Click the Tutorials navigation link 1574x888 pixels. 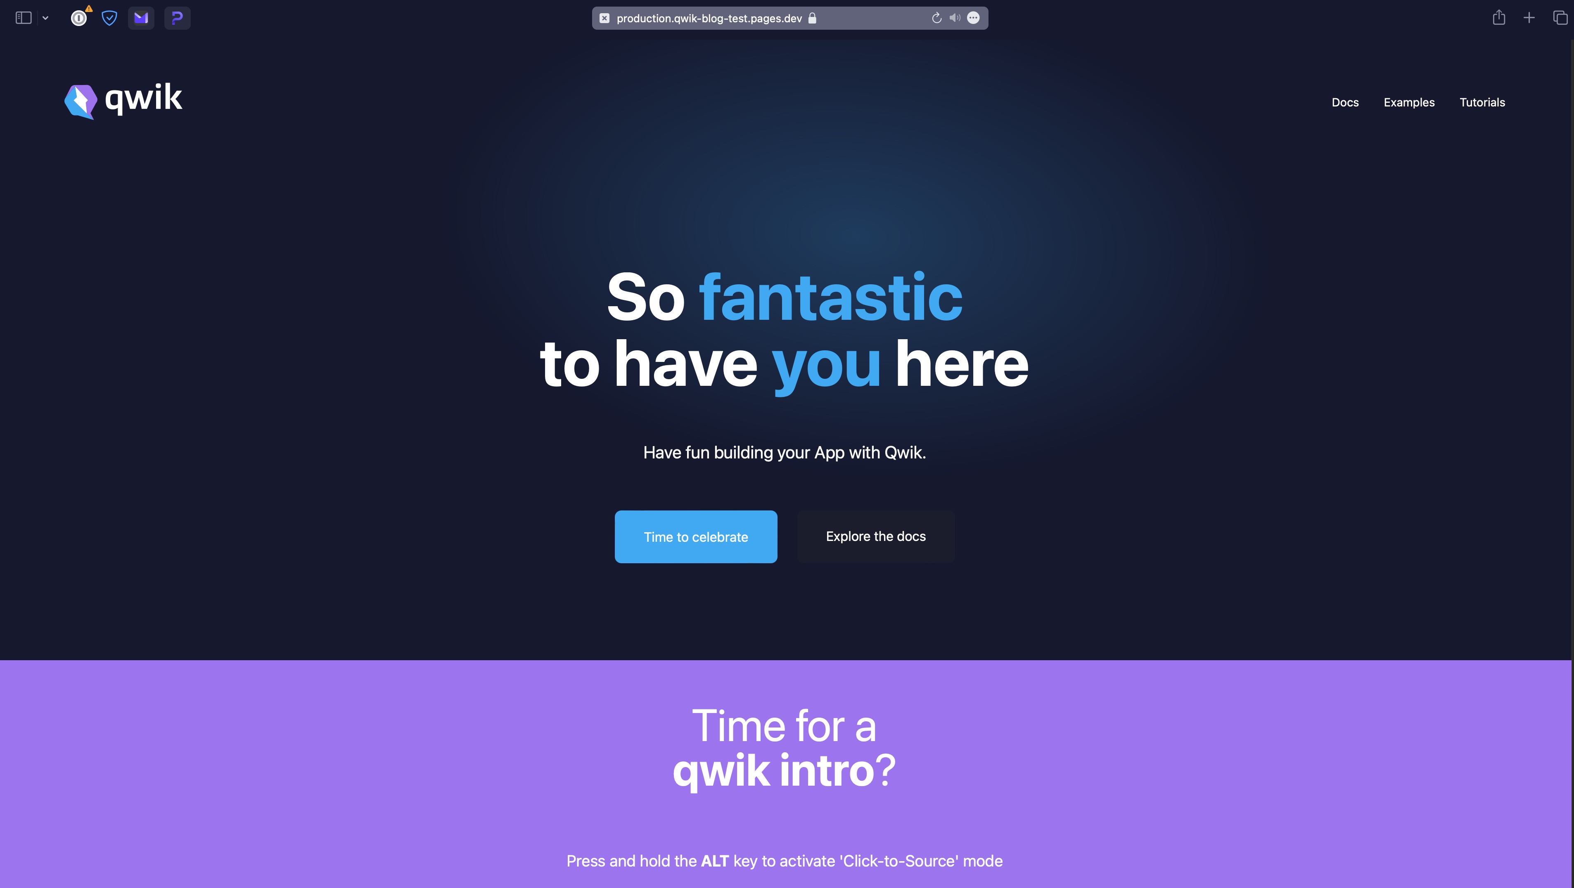point(1482,102)
